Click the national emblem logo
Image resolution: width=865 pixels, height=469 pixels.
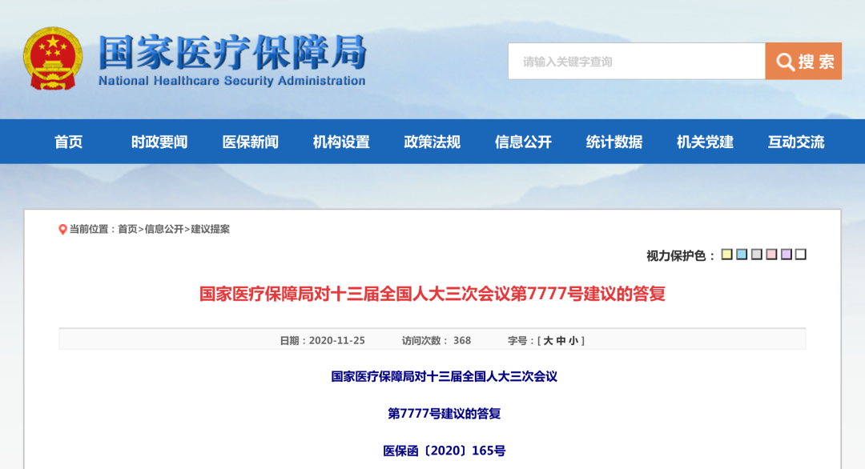(52, 59)
